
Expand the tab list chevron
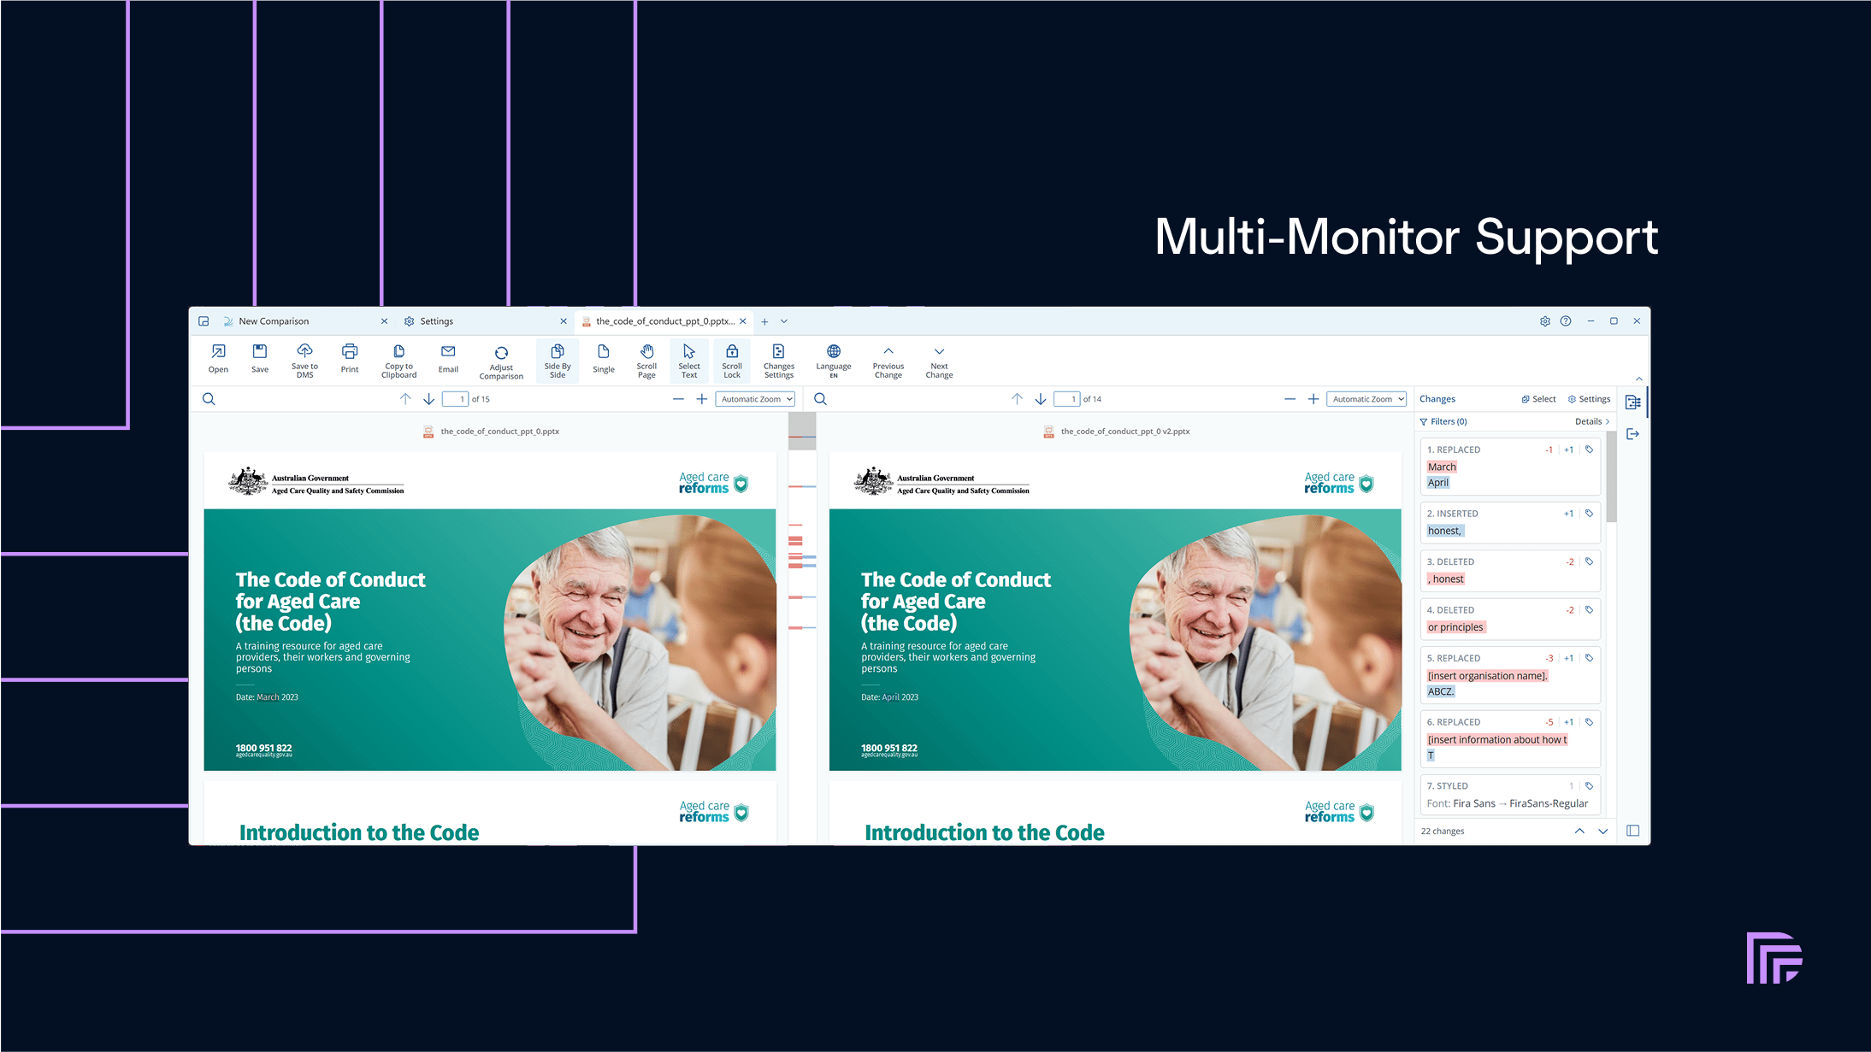(x=784, y=321)
